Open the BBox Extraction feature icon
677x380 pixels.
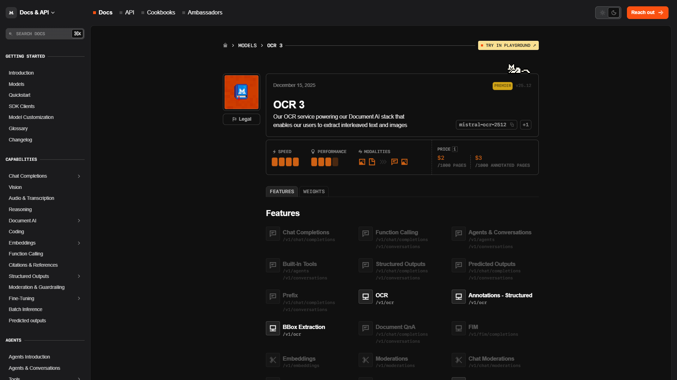pyautogui.click(x=273, y=328)
